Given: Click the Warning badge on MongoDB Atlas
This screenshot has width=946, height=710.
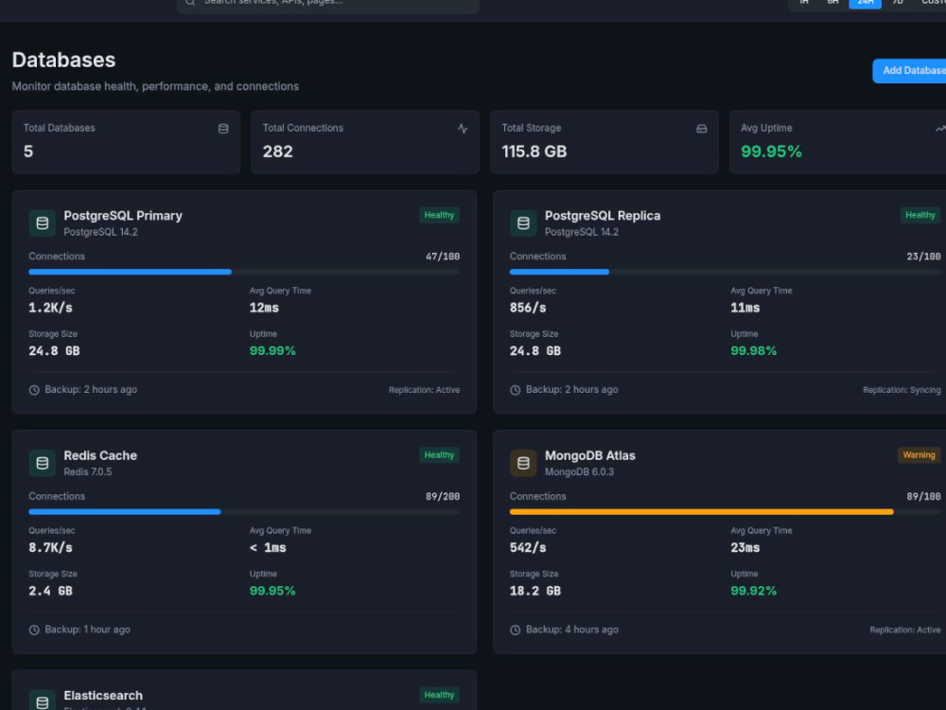Looking at the screenshot, I should (x=919, y=455).
